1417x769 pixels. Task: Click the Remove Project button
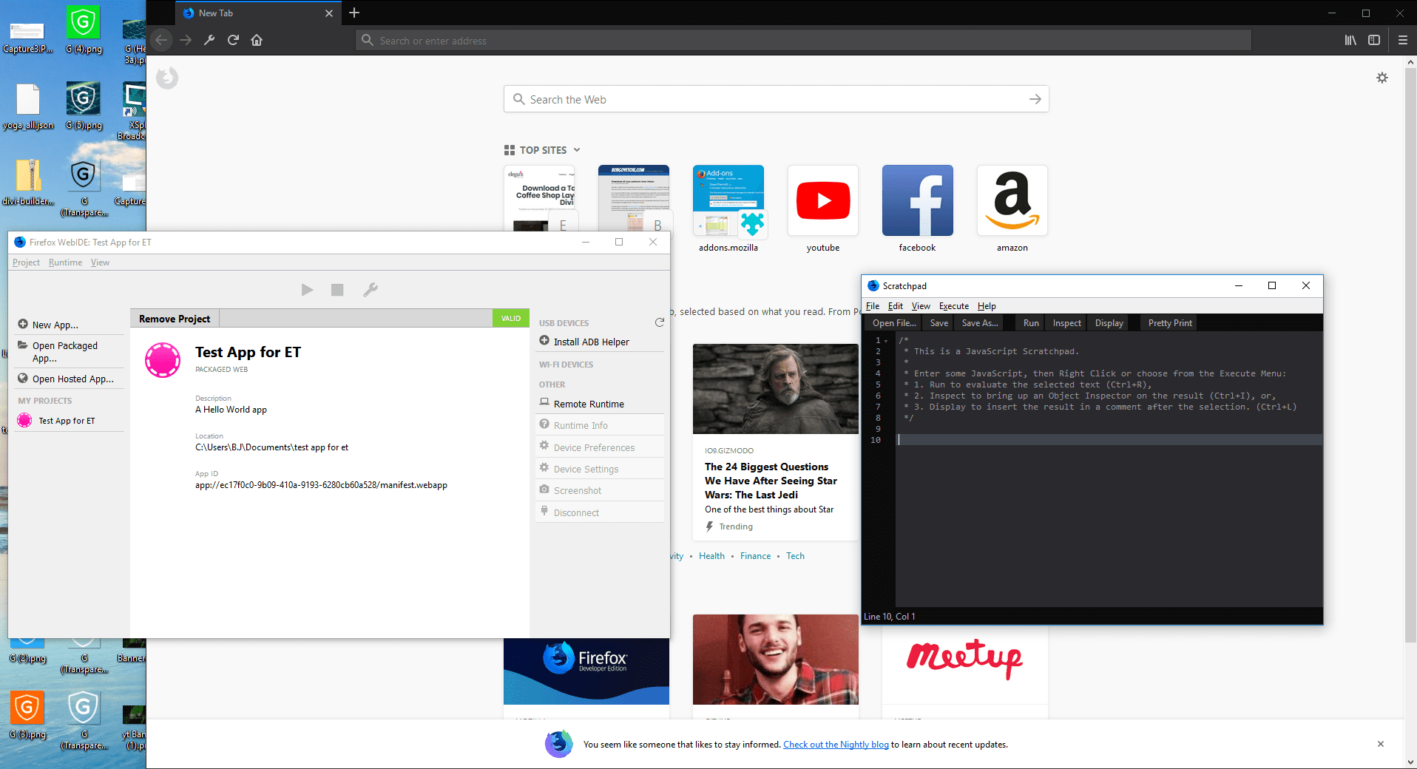click(175, 318)
